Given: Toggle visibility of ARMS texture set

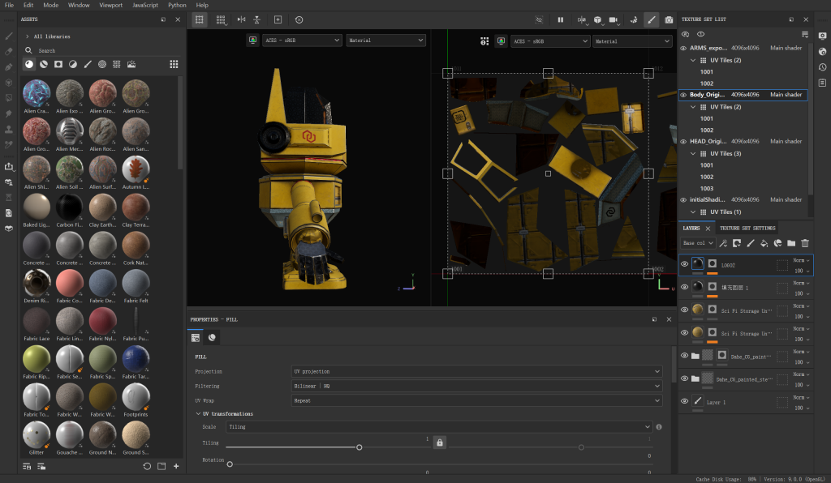Looking at the screenshot, I should tap(683, 48).
